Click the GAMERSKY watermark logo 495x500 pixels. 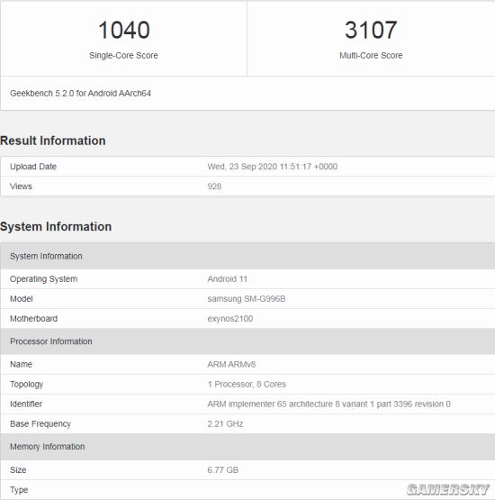(x=448, y=489)
